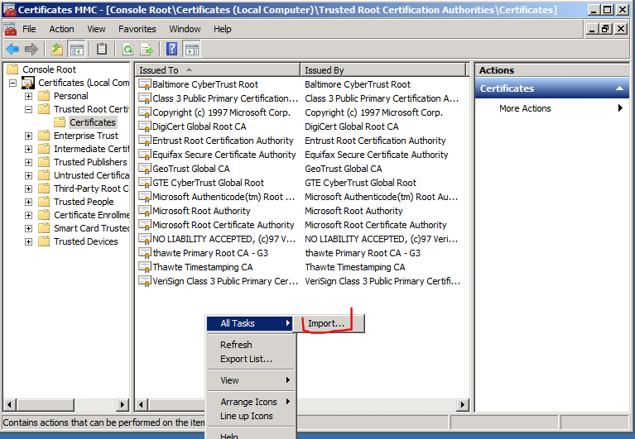The height and width of the screenshot is (439, 635).
Task: Click the Thawte Timestamping CA certificate icon
Action: (145, 267)
